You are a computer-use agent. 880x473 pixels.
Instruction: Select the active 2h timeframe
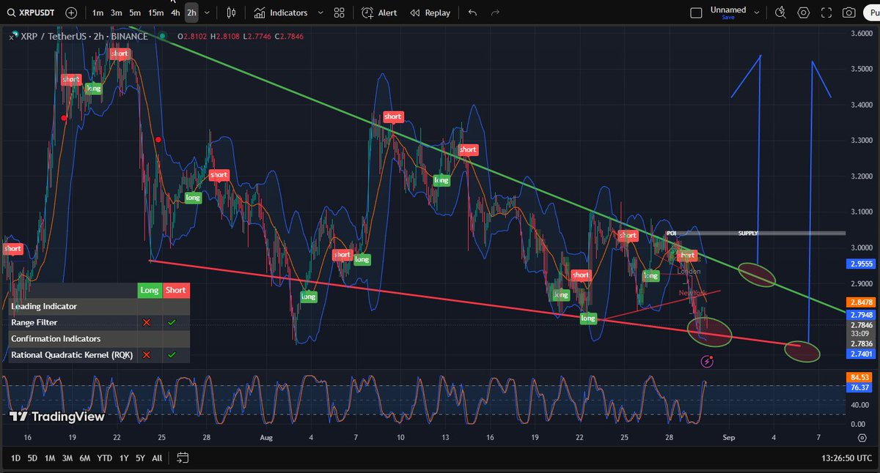191,12
